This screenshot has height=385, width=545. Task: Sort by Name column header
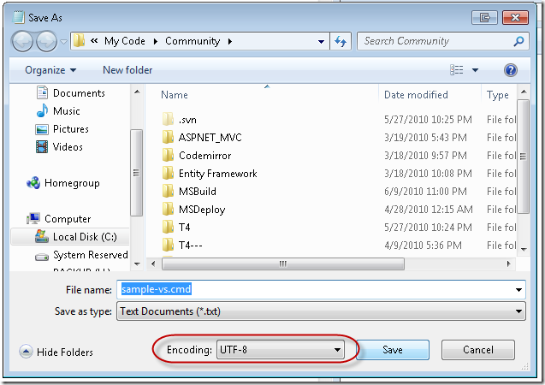(175, 95)
